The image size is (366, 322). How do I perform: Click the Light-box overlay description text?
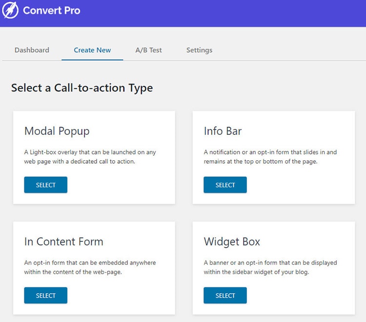click(x=89, y=156)
